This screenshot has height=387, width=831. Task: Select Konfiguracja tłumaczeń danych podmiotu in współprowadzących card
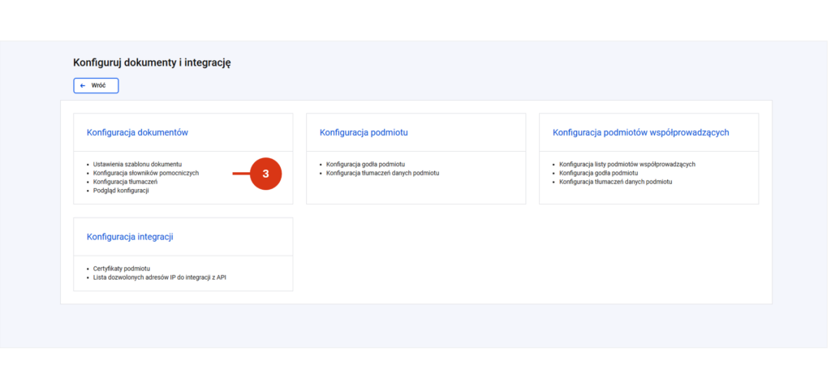(616, 182)
